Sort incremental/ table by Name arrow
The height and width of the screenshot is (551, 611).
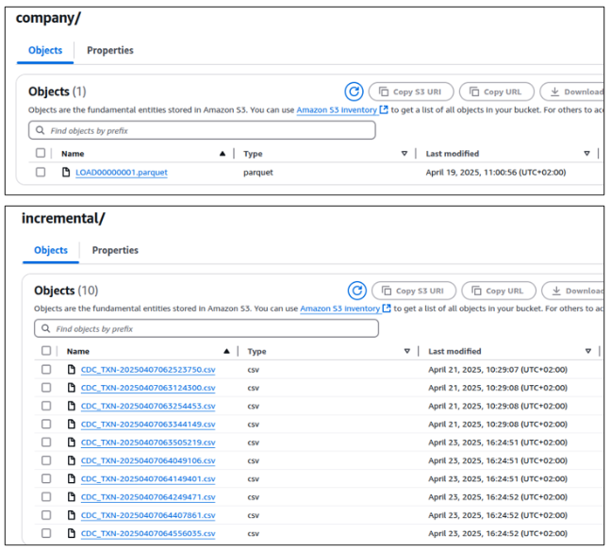[x=227, y=351]
